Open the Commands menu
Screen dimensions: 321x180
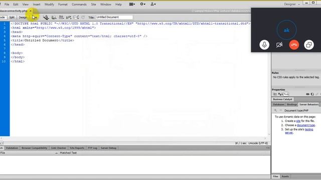pyautogui.click(x=79, y=4)
